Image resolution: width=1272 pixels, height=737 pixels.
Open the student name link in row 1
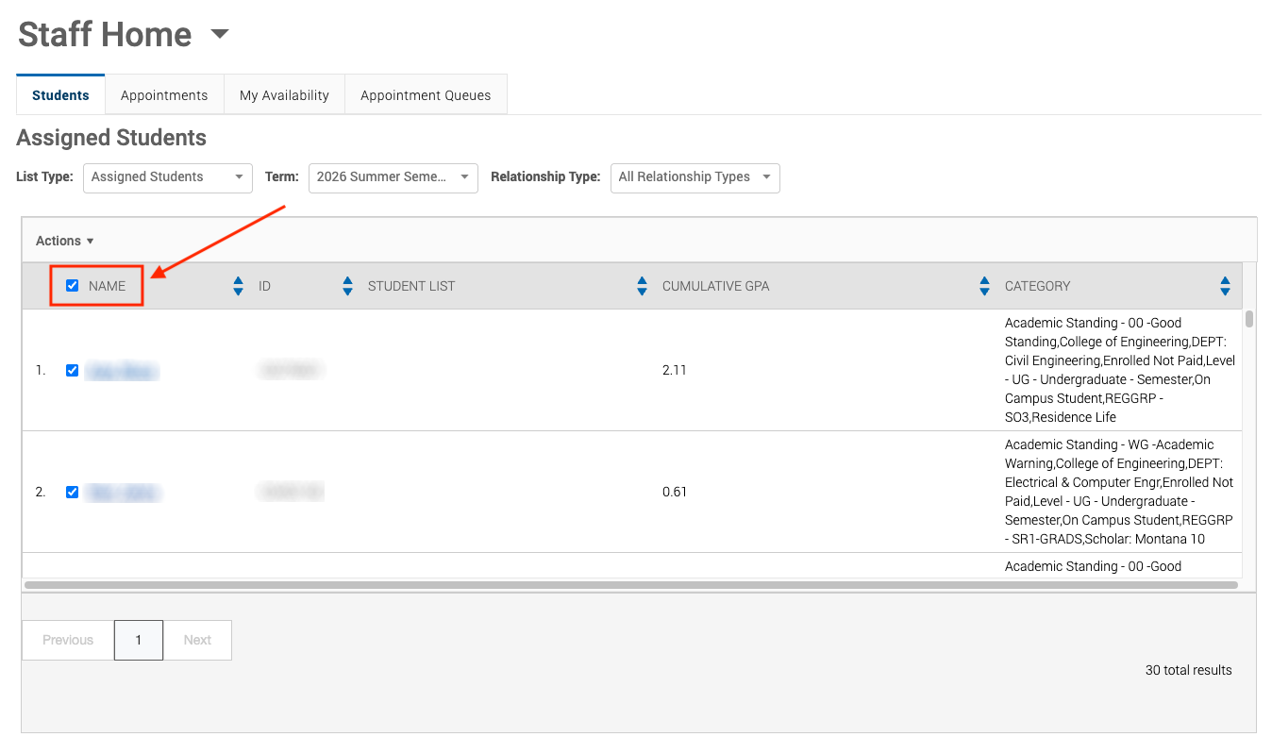(122, 372)
